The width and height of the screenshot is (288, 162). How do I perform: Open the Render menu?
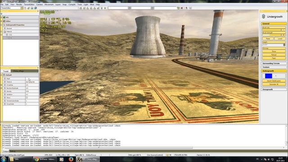(19, 4)
